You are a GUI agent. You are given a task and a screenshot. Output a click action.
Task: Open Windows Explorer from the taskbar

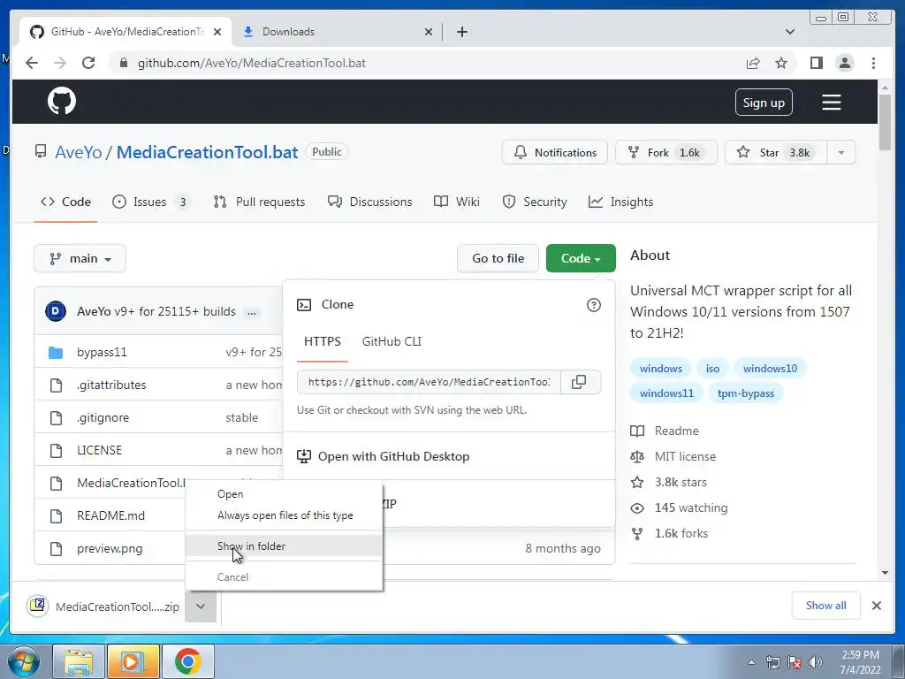click(x=78, y=661)
